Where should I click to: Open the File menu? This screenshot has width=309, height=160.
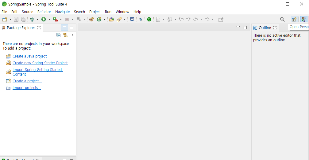(x=4, y=12)
